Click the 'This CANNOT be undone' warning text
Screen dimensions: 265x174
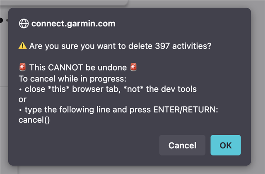[78, 67]
